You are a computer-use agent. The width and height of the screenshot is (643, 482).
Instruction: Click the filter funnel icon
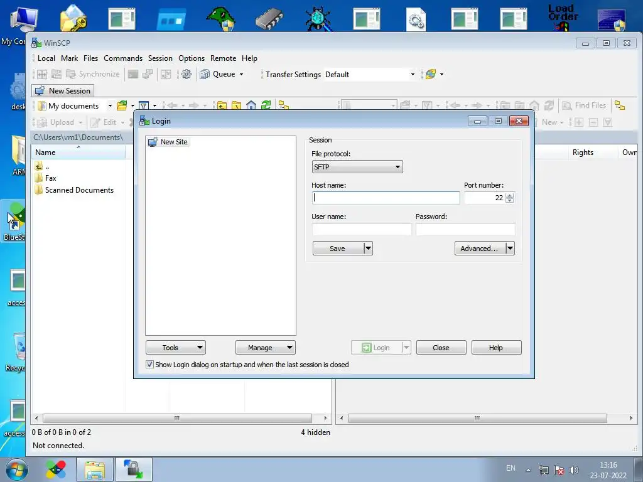144,105
